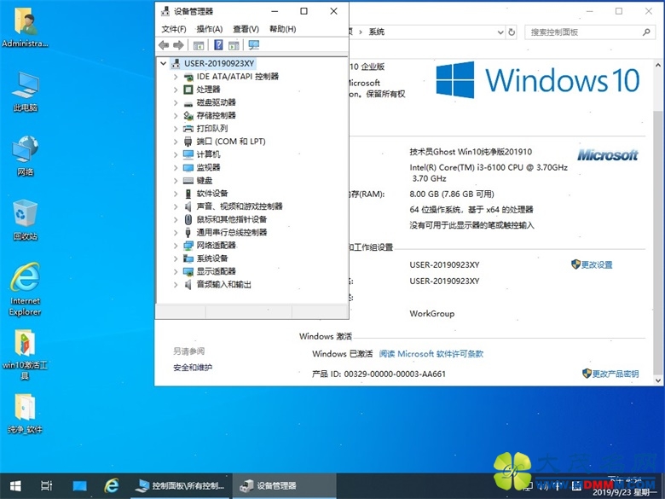This screenshot has width=665, height=499.
Task: Click the scan for hardware changes icon
Action: pos(253,45)
